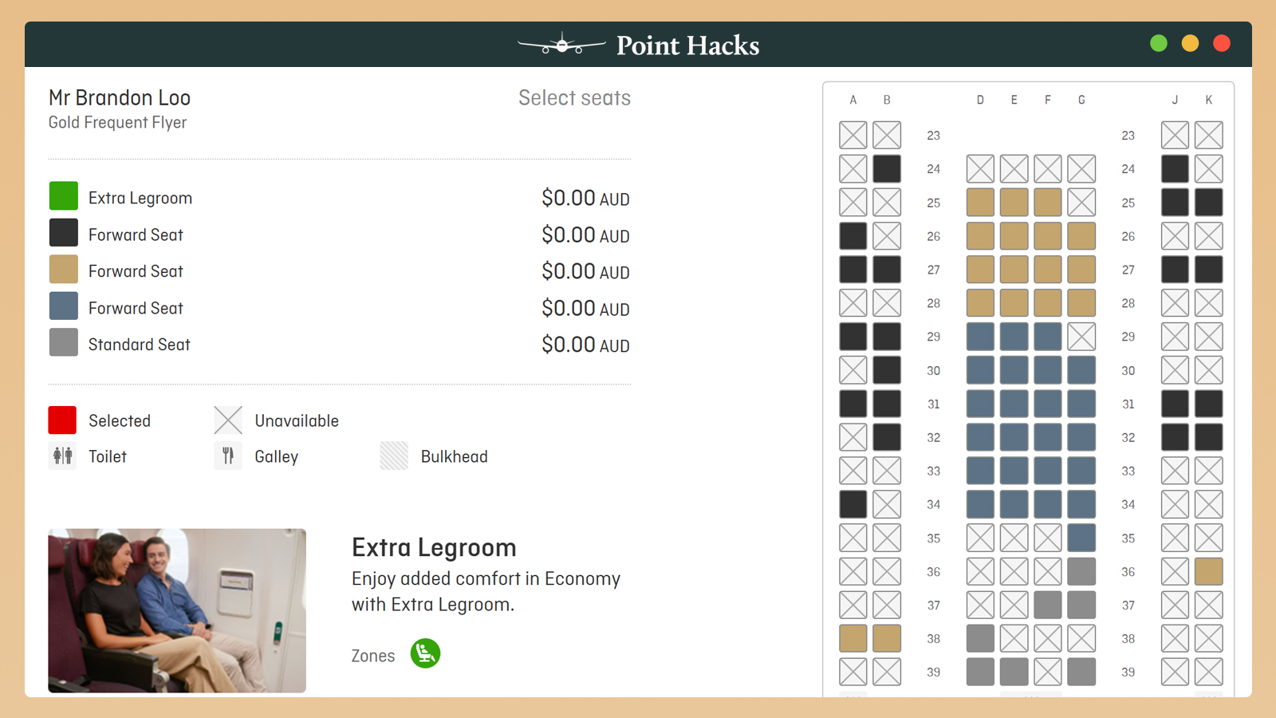The image size is (1276, 718).
Task: Select tan seat 25D in the middle block
Action: pyautogui.click(x=980, y=203)
